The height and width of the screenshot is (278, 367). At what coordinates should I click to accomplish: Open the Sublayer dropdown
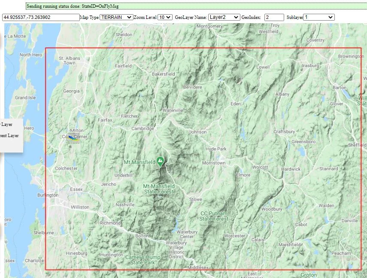coord(319,17)
